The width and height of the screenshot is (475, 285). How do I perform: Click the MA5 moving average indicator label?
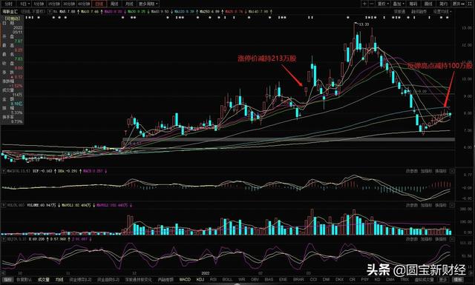click(67, 12)
